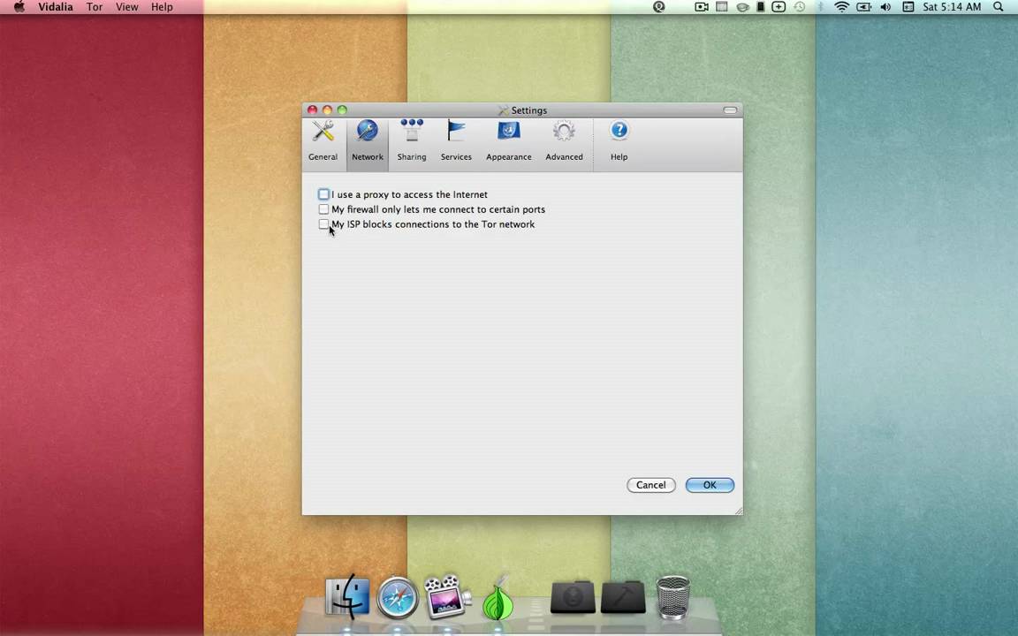Open Time Machine menu bar icon
Image resolution: width=1018 pixels, height=636 pixels.
pos(799,7)
